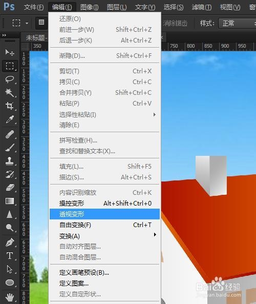Click the 拼写检查(H)... menu entry
This screenshot has height=304, width=256.
click(x=105, y=140)
